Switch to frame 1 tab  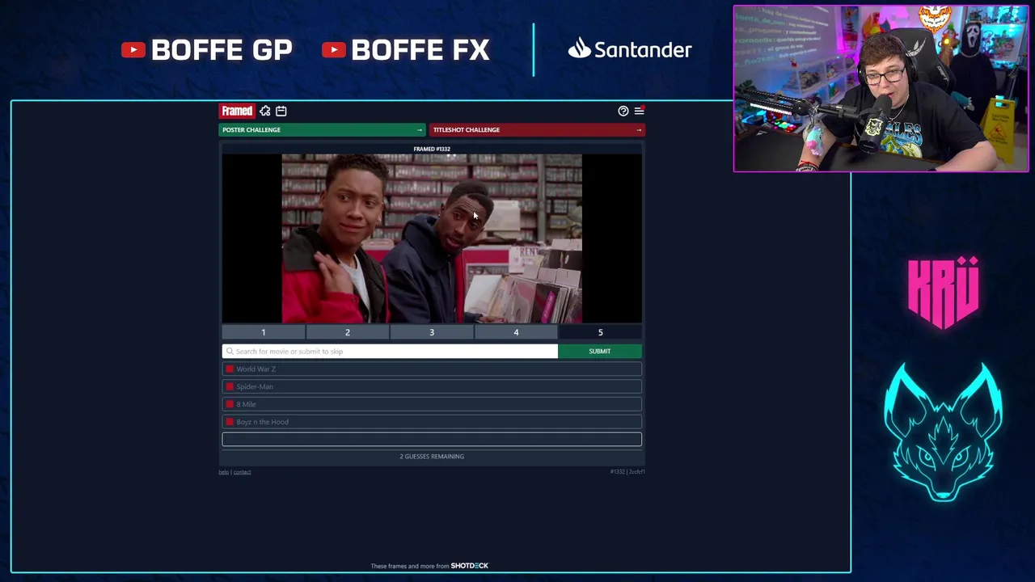264,332
